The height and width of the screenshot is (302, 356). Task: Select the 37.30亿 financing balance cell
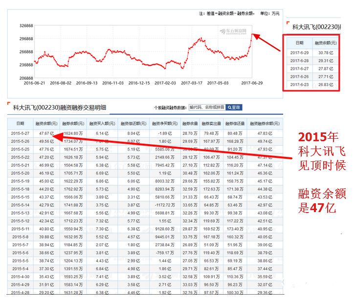coord(46,269)
